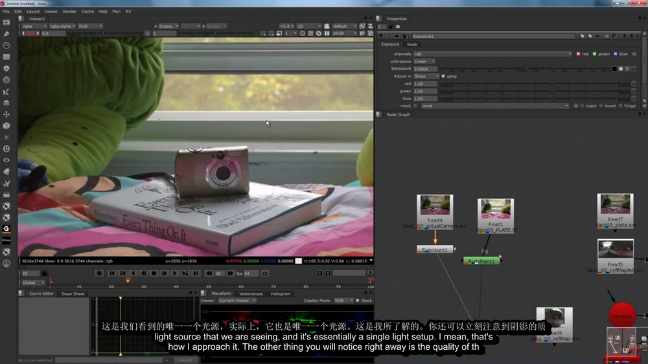Open the colorspace Linear dropdown
The height and width of the screenshot is (364, 648).
tap(424, 61)
